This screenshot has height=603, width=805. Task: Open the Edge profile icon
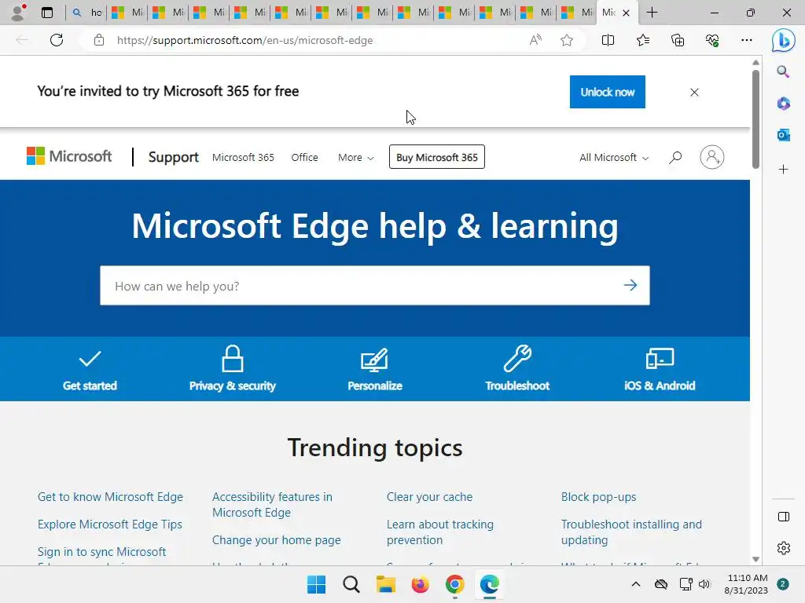[19, 12]
